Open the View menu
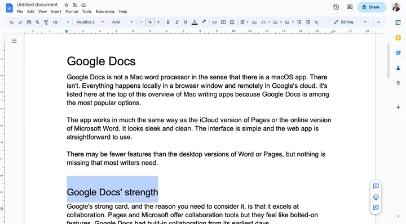Screen dimensions: 406x224 pos(42,12)
